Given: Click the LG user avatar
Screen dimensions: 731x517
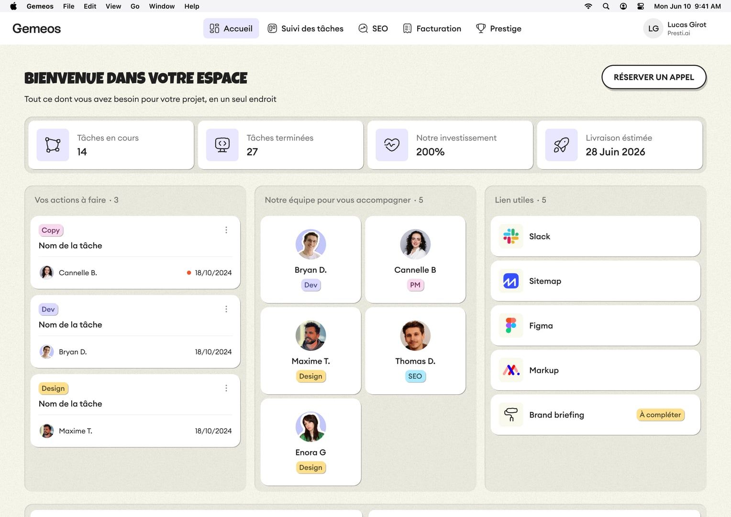Looking at the screenshot, I should pos(653,29).
